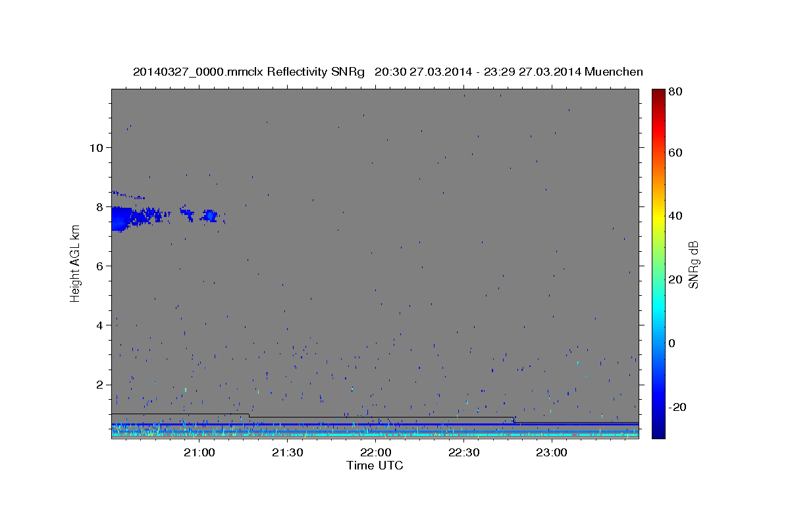
Task: Click the colorbar value label 20
Action: pos(676,279)
